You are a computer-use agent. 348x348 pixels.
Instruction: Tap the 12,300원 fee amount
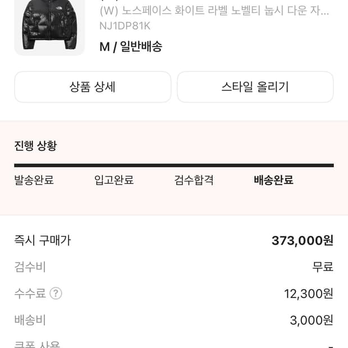309,294
